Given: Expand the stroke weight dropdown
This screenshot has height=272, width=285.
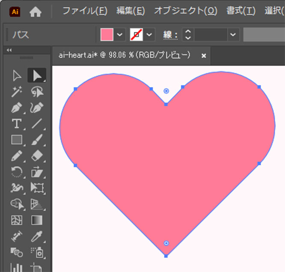Looking at the screenshot, I should (233, 35).
